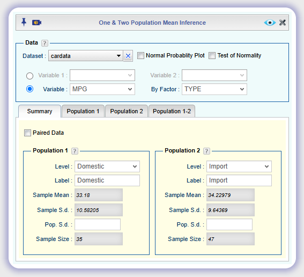Click the Population 1 Label field
The image size is (304, 277).
(x=107, y=180)
